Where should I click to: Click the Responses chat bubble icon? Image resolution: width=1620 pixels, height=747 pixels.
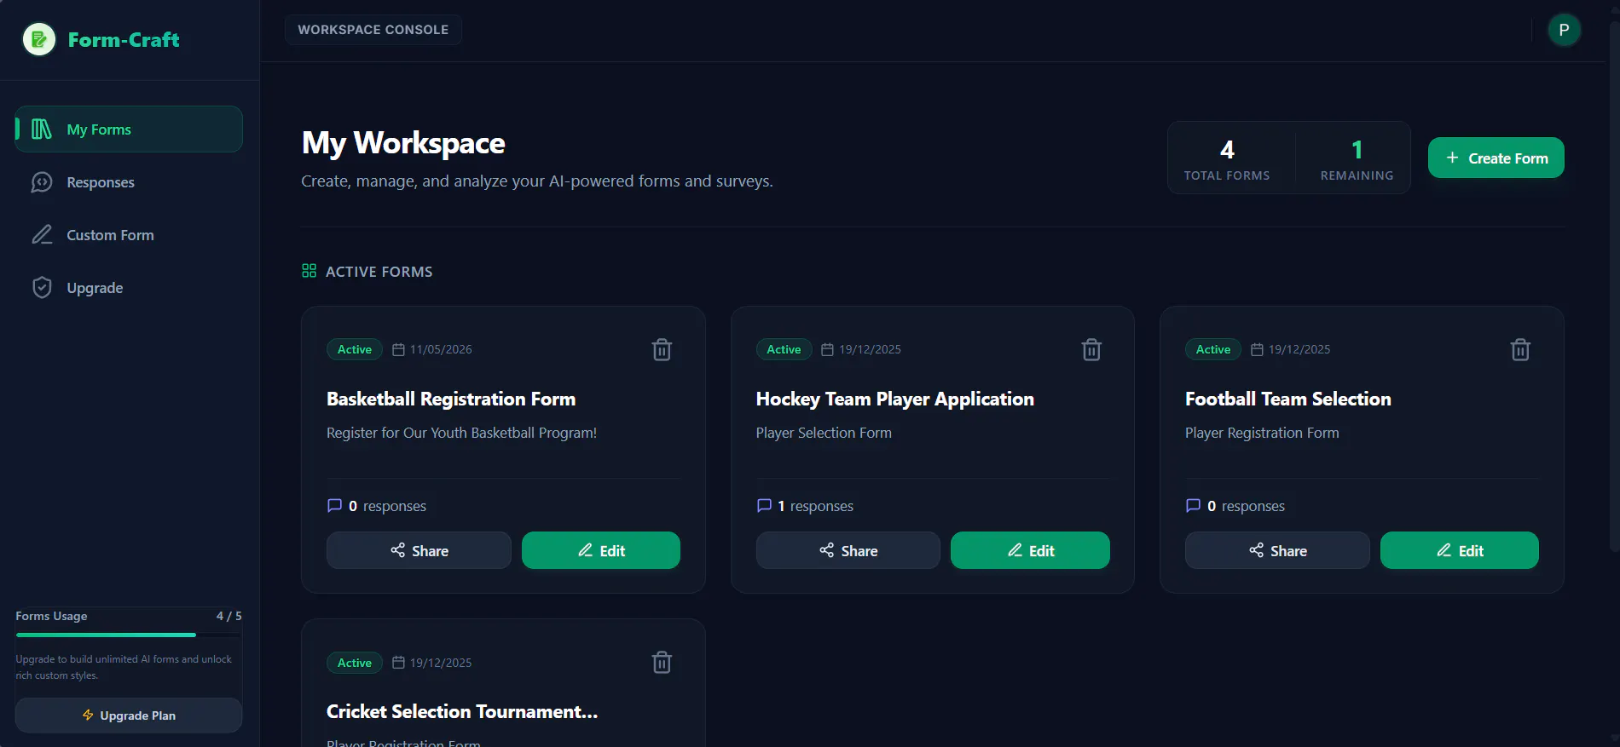42,182
